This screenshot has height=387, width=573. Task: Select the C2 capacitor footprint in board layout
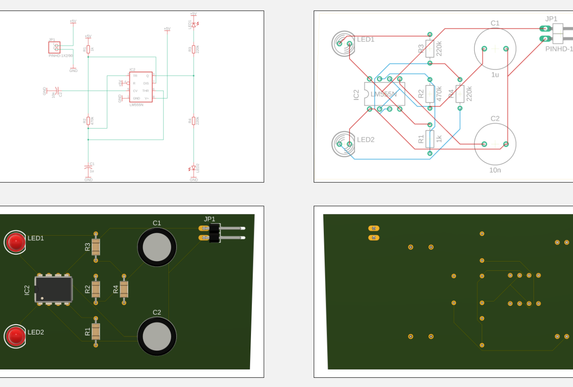tap(495, 144)
